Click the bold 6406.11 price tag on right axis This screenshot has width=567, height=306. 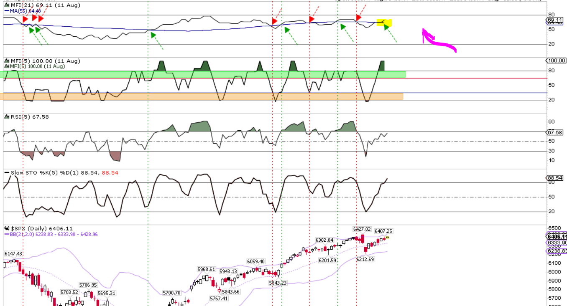point(557,237)
